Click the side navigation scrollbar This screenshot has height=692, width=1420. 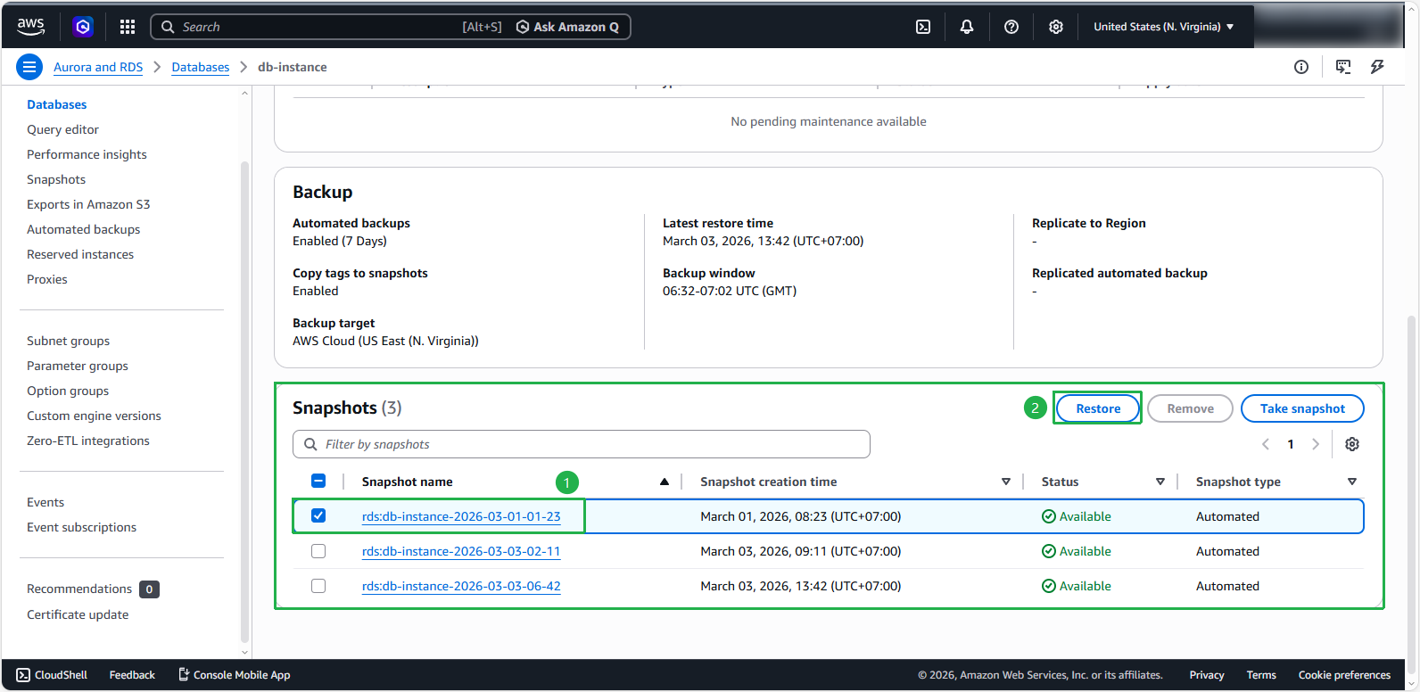pos(245,401)
